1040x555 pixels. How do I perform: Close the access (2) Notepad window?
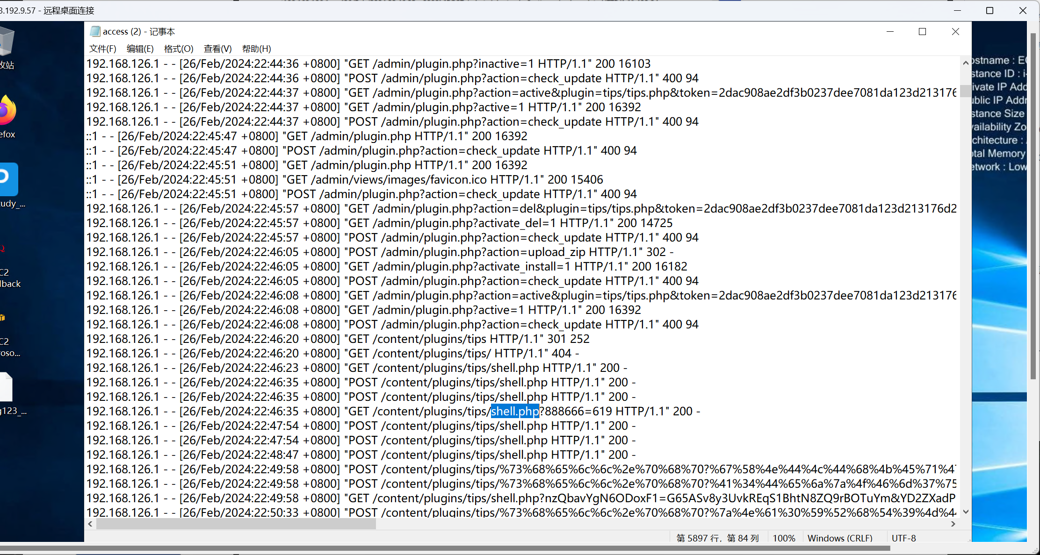[955, 31]
